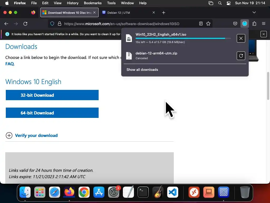This screenshot has height=203, width=270.
Task: Click the debian zip file icon in downloads
Action: 129,56
